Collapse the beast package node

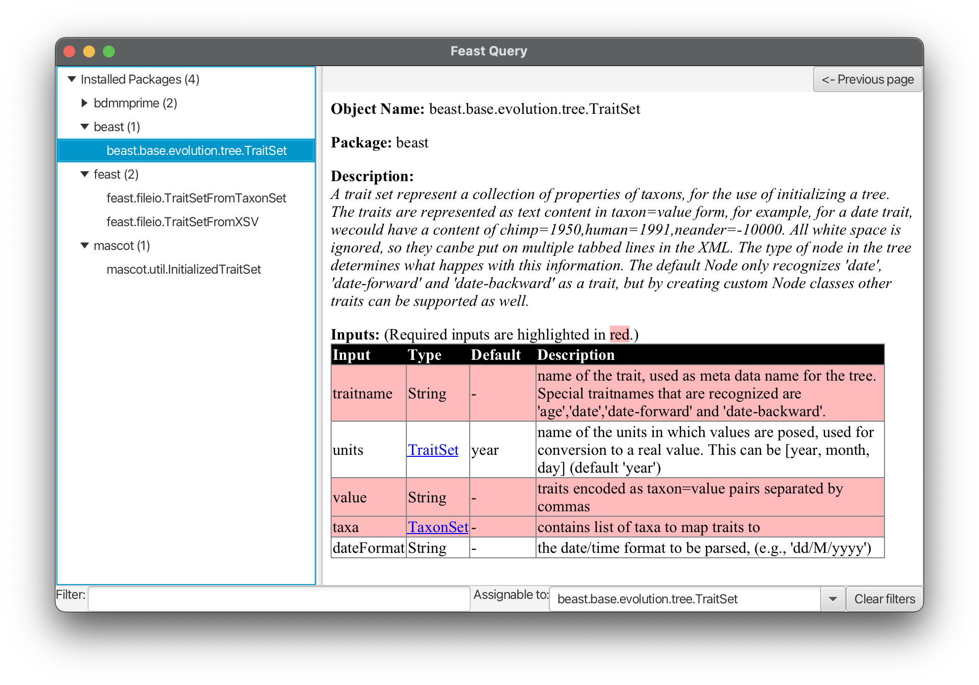click(x=85, y=127)
